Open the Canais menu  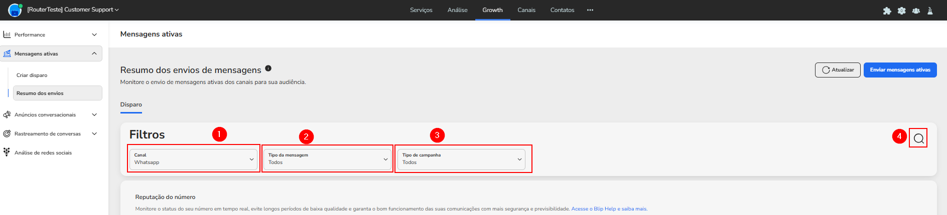pyautogui.click(x=526, y=10)
